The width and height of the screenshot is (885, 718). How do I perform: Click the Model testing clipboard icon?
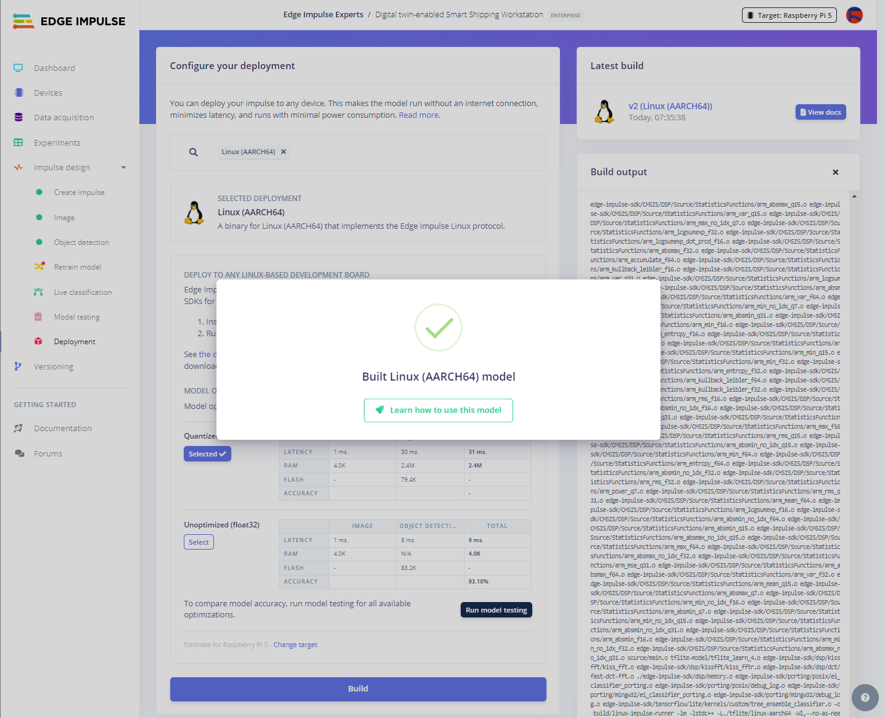pos(38,316)
